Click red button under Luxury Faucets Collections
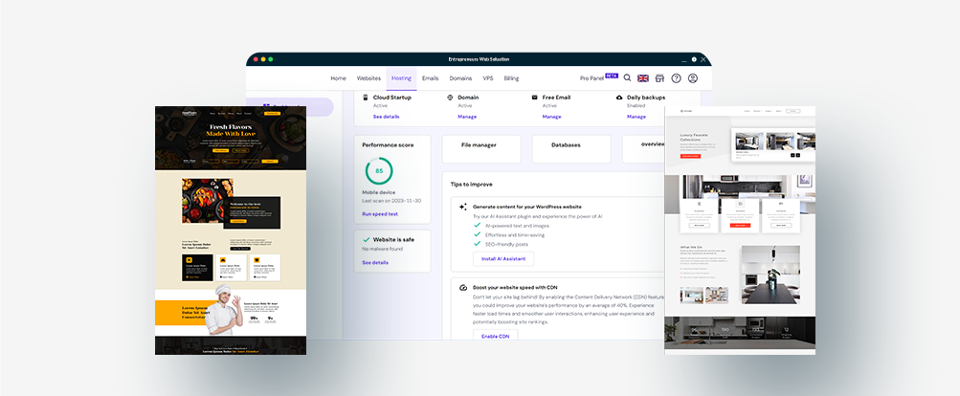 point(691,156)
